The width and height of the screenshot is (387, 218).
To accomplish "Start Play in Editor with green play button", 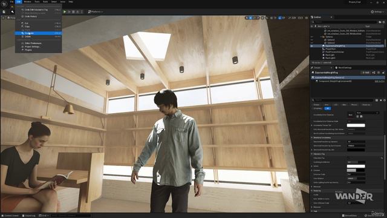I will coord(65,12).
